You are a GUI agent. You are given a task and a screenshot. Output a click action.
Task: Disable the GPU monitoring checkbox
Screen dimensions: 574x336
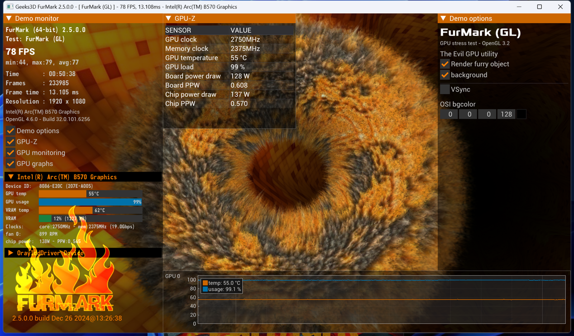tap(10, 153)
